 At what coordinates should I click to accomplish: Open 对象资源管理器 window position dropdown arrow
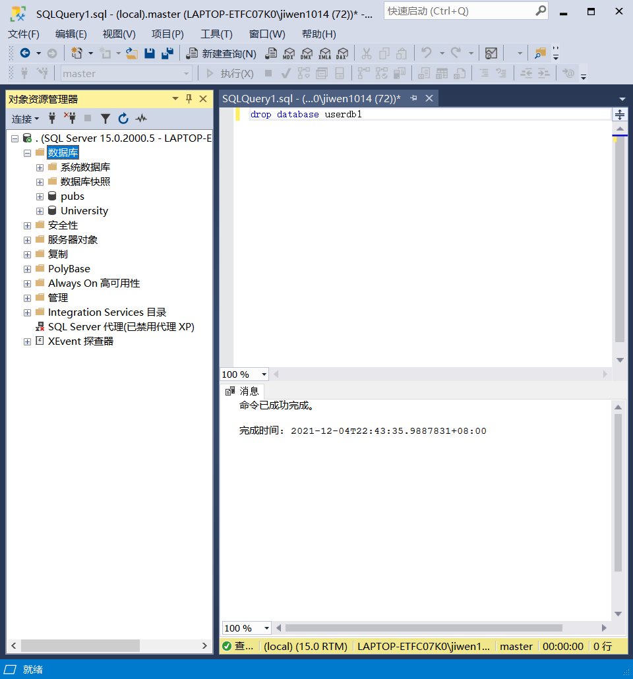pyautogui.click(x=175, y=99)
